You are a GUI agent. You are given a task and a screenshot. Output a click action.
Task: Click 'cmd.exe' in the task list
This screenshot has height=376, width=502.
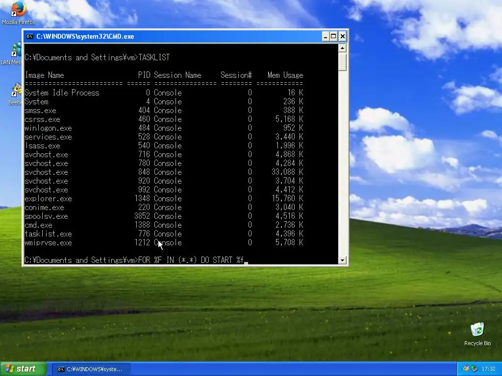[38, 225]
